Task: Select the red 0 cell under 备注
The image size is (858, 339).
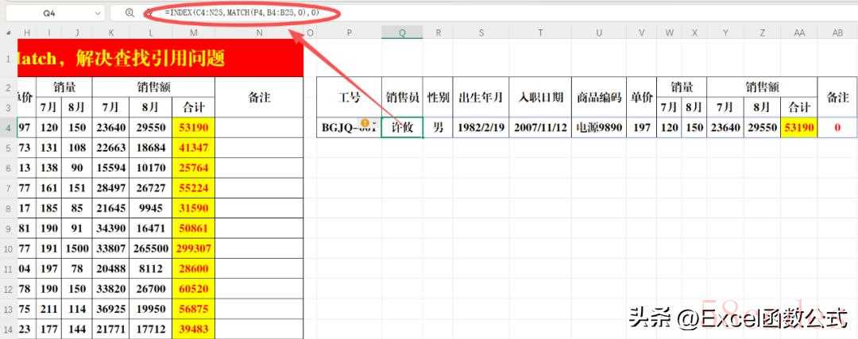Action: tap(837, 127)
